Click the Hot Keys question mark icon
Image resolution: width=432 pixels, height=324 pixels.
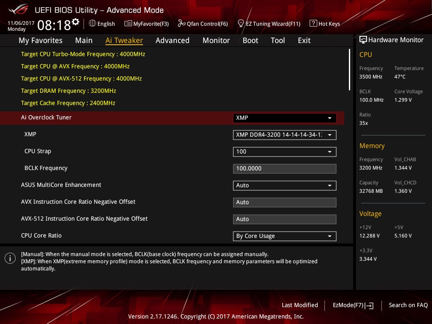coord(313,24)
